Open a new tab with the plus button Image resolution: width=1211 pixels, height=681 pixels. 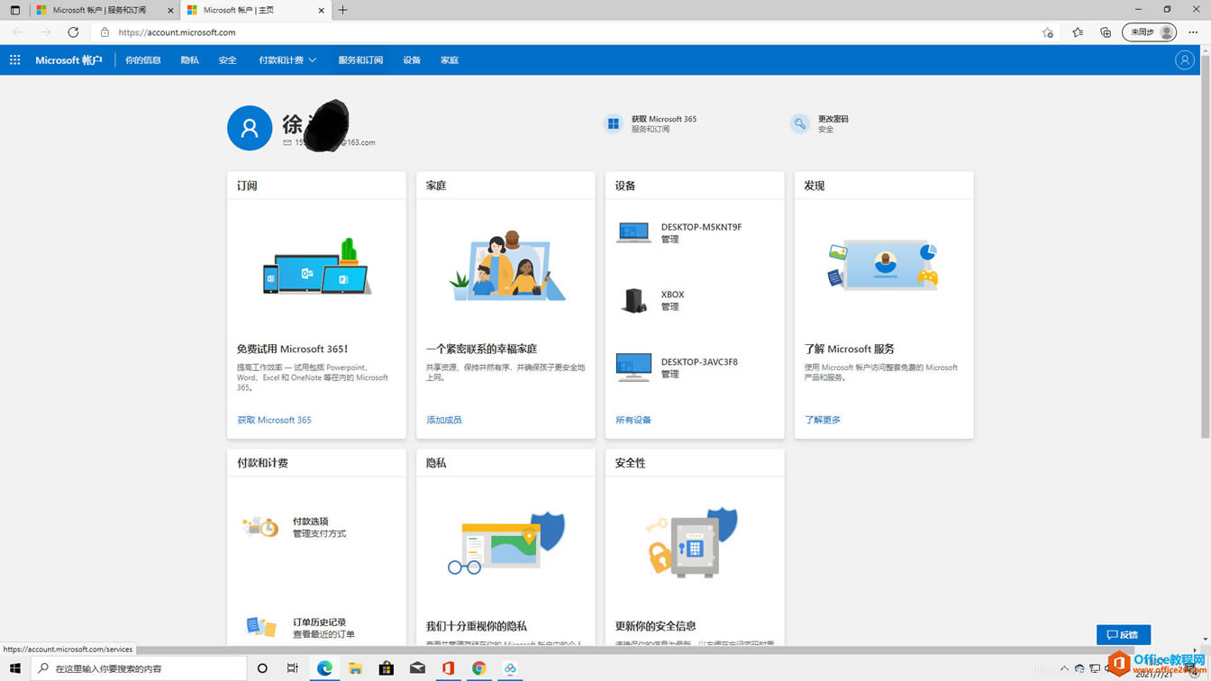(342, 10)
